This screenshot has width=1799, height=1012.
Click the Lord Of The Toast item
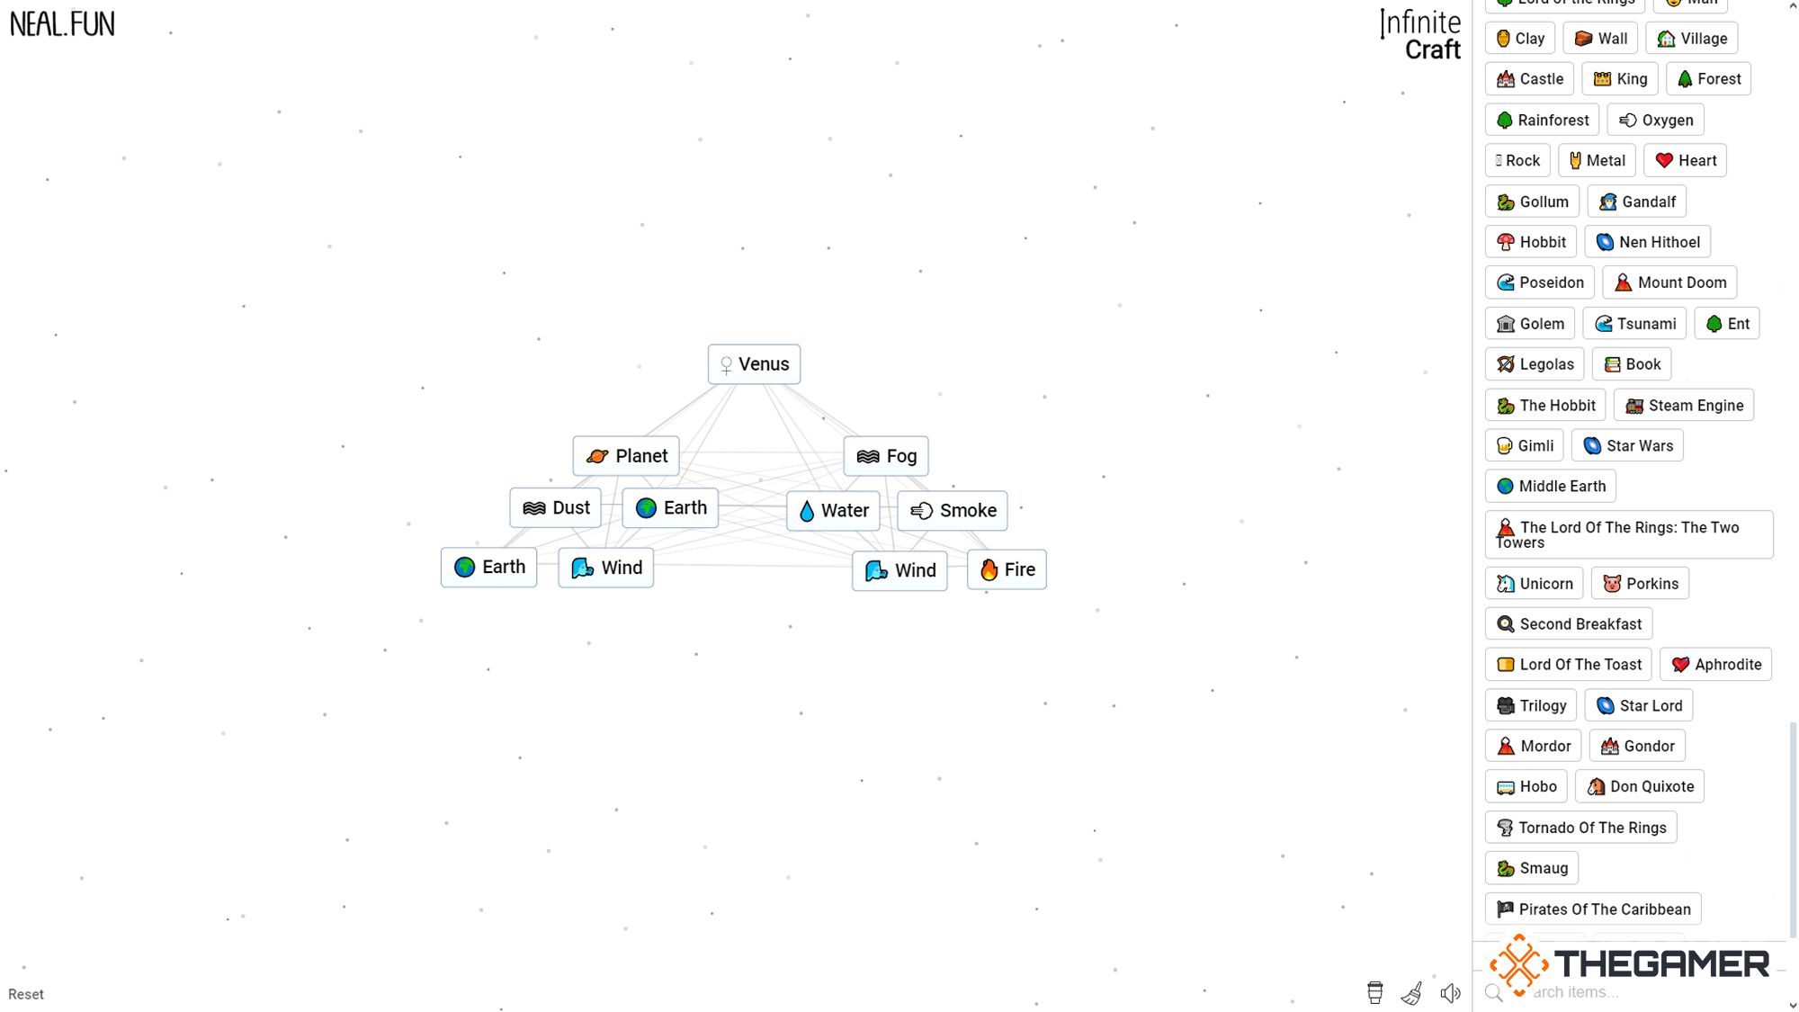point(1570,665)
